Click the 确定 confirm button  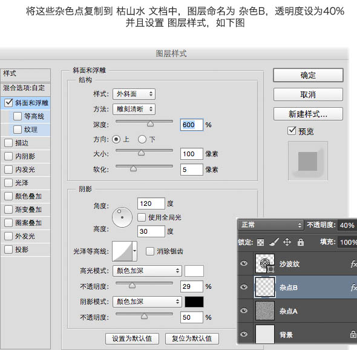click(308, 75)
